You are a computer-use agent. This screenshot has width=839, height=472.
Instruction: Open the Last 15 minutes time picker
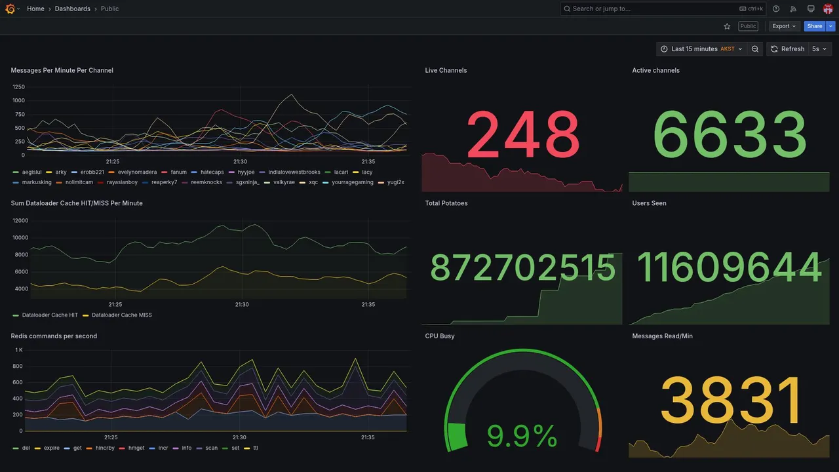pyautogui.click(x=701, y=49)
